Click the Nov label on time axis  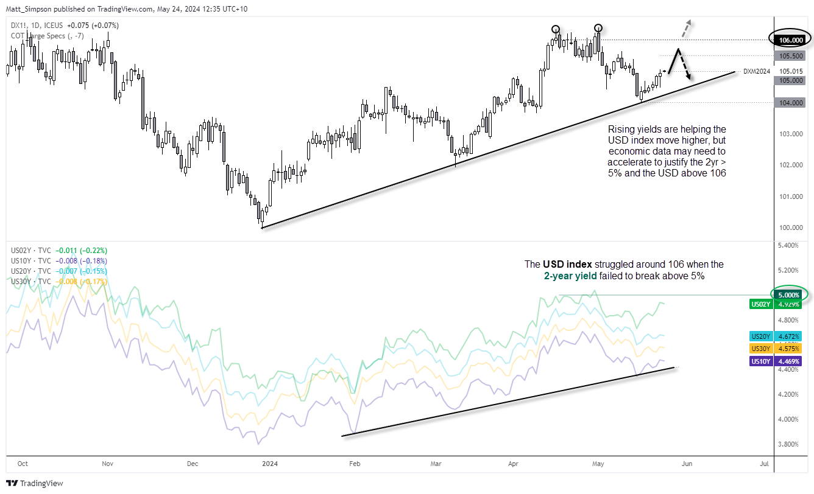[x=108, y=464]
